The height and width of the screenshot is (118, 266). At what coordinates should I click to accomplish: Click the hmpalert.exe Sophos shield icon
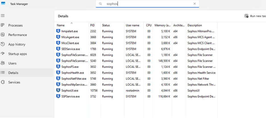[58, 31]
